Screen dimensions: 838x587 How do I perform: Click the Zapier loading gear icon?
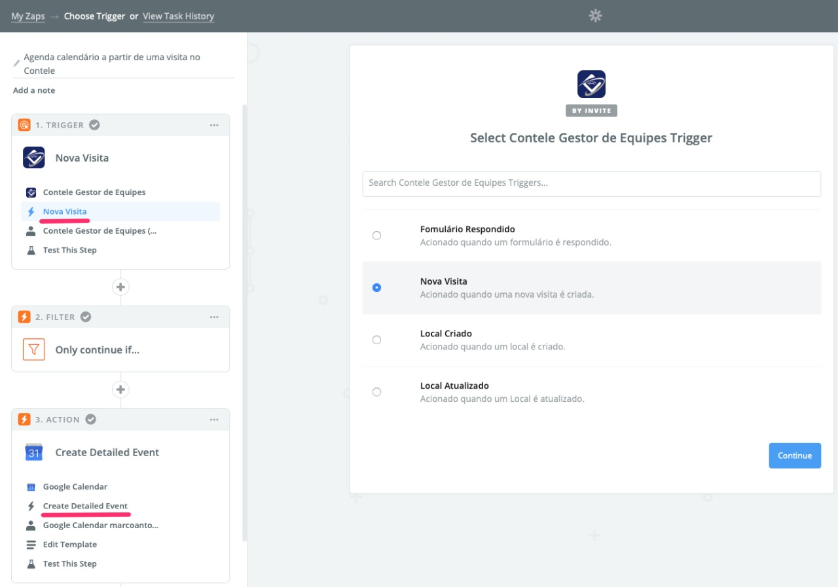[x=595, y=16]
